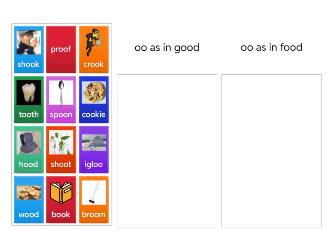Image resolution: width=333 pixels, height=249 pixels.
Task: Pick the igloo snow picture card
Action: pos(94,149)
